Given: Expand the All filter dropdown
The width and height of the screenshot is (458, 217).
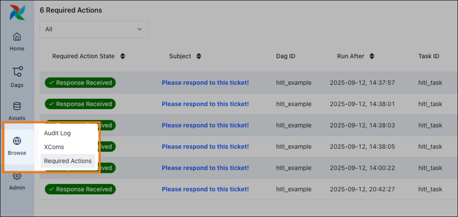Looking at the screenshot, I should (x=94, y=29).
